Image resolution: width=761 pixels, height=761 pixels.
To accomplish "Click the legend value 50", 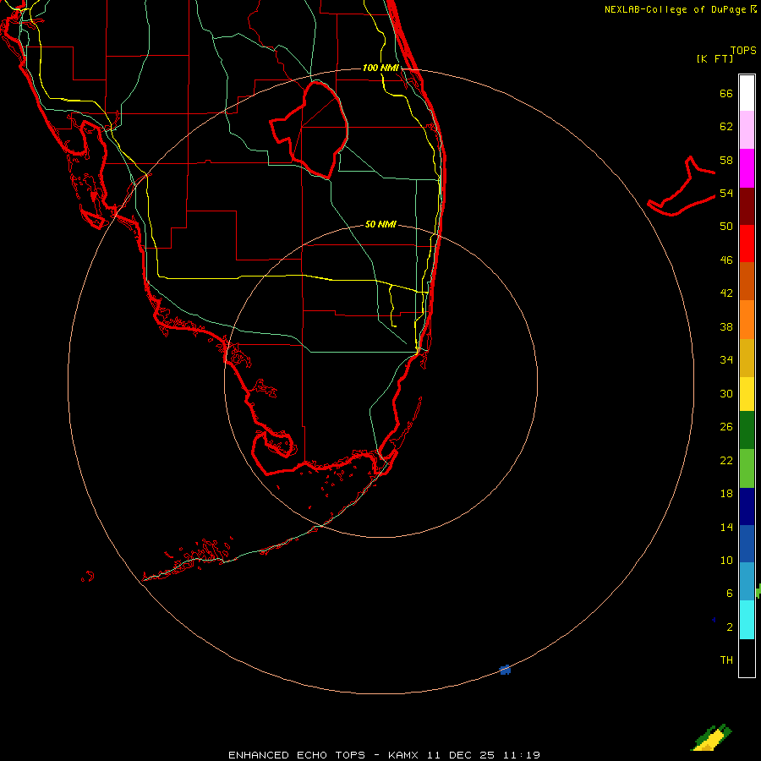I will (x=726, y=226).
